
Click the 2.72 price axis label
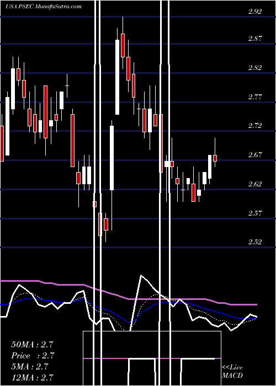tap(255, 126)
